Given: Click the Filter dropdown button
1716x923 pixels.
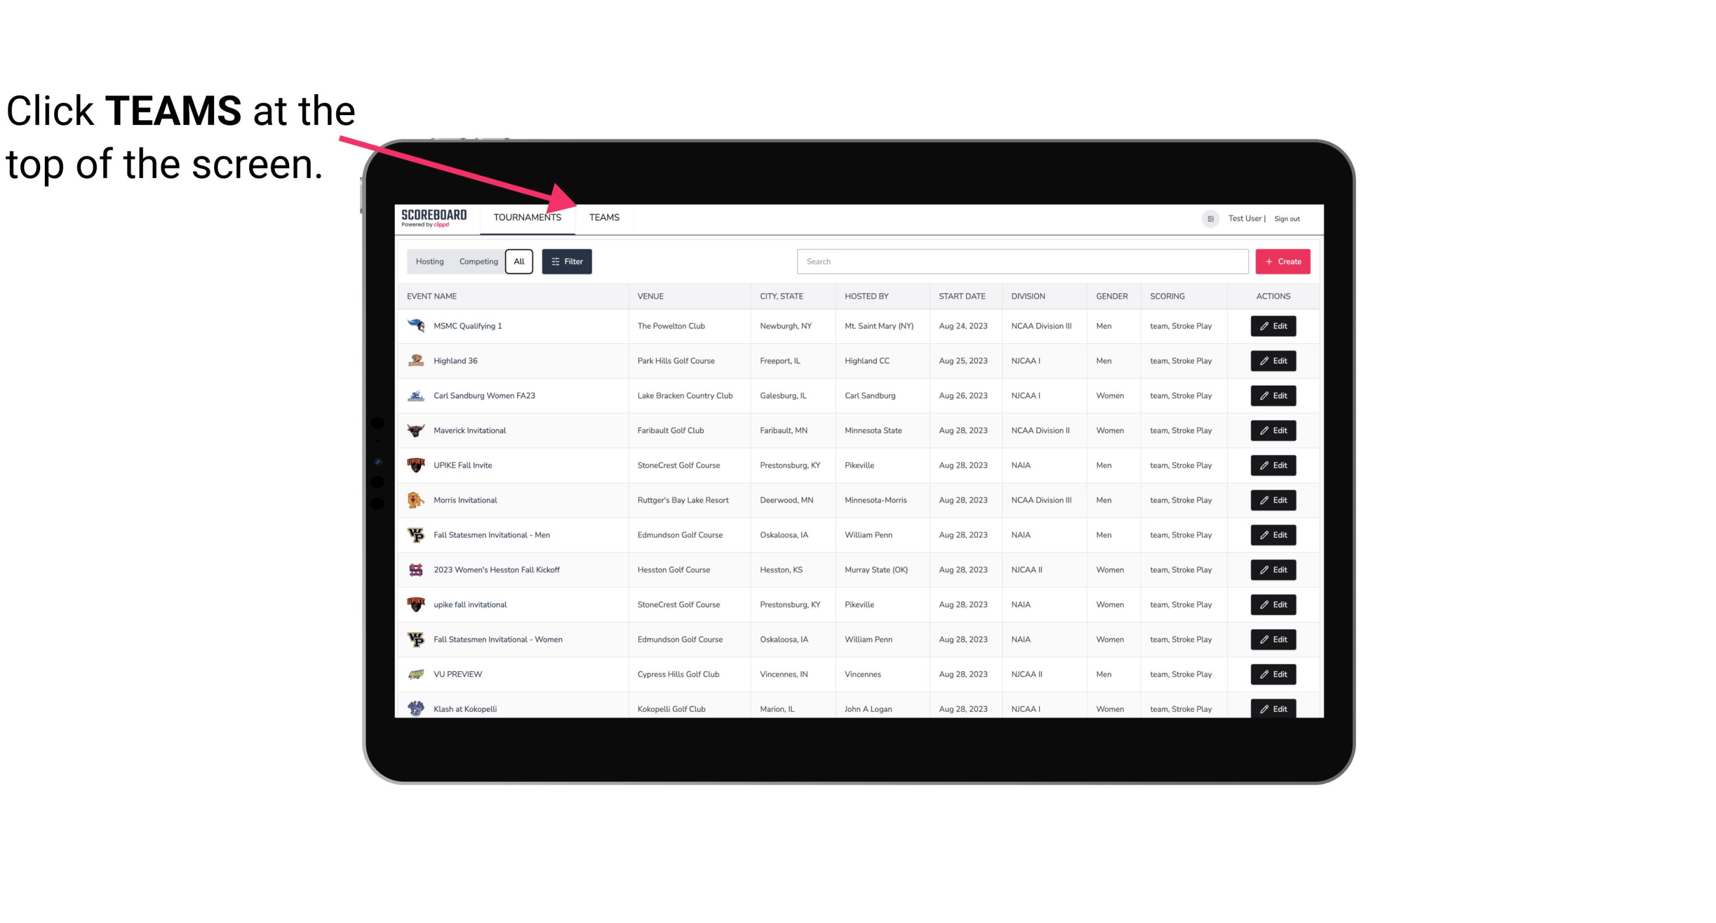Looking at the screenshot, I should pyautogui.click(x=568, y=262).
